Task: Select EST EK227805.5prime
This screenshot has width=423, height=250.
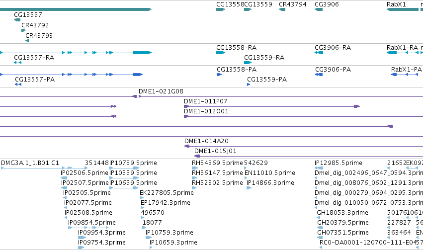Action: pyautogui.click(x=142, y=198)
